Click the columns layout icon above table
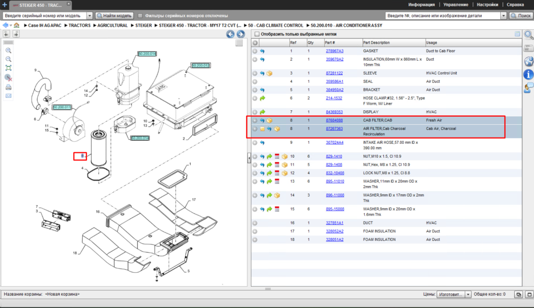This screenshot has width=534, height=308. [x=517, y=34]
